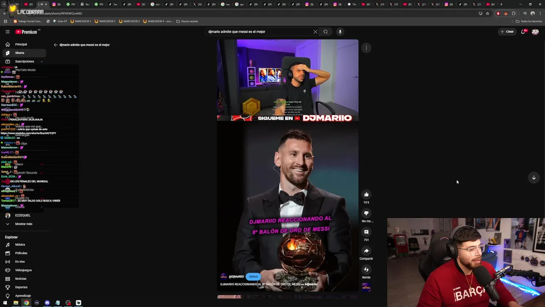Open MARCADOR 2 bookmark
Viewport: 545px width, 307px height.
(x=105, y=21)
